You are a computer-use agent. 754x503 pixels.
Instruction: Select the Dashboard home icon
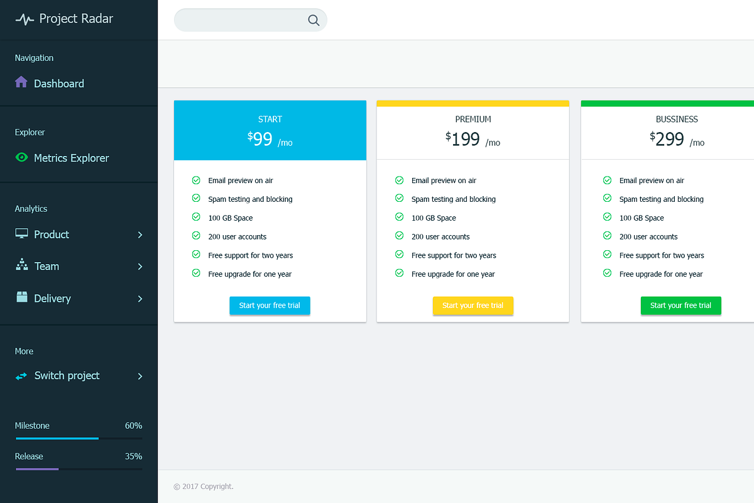pos(21,82)
